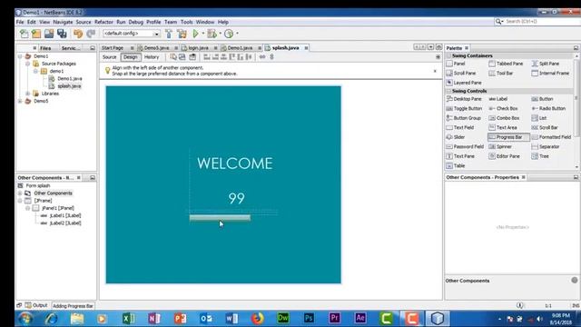Click the Selection Mode designer icon
This screenshot has height=327, width=581.
tap(173, 57)
